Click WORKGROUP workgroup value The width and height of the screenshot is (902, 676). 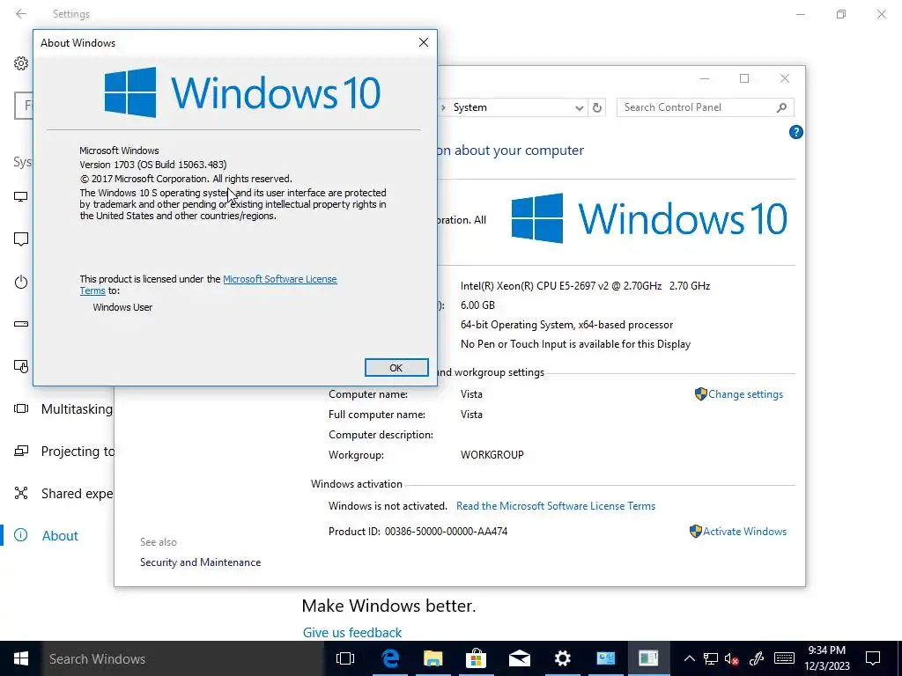(492, 455)
